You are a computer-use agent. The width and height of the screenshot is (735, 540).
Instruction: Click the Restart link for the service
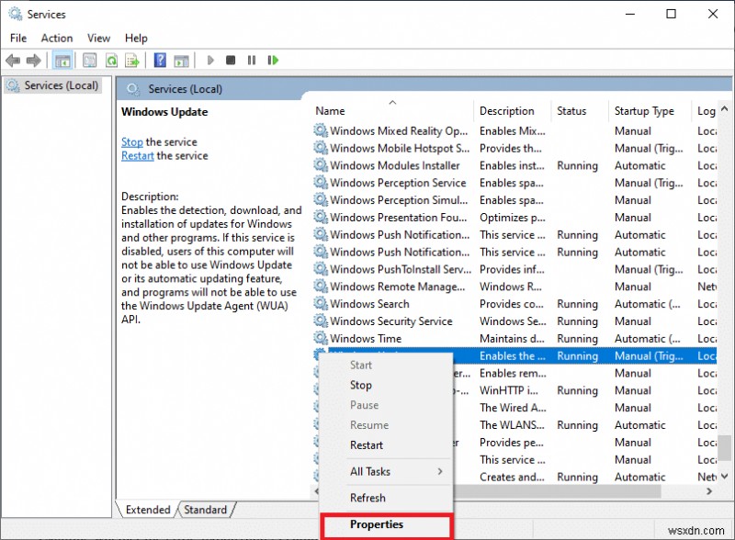137,155
